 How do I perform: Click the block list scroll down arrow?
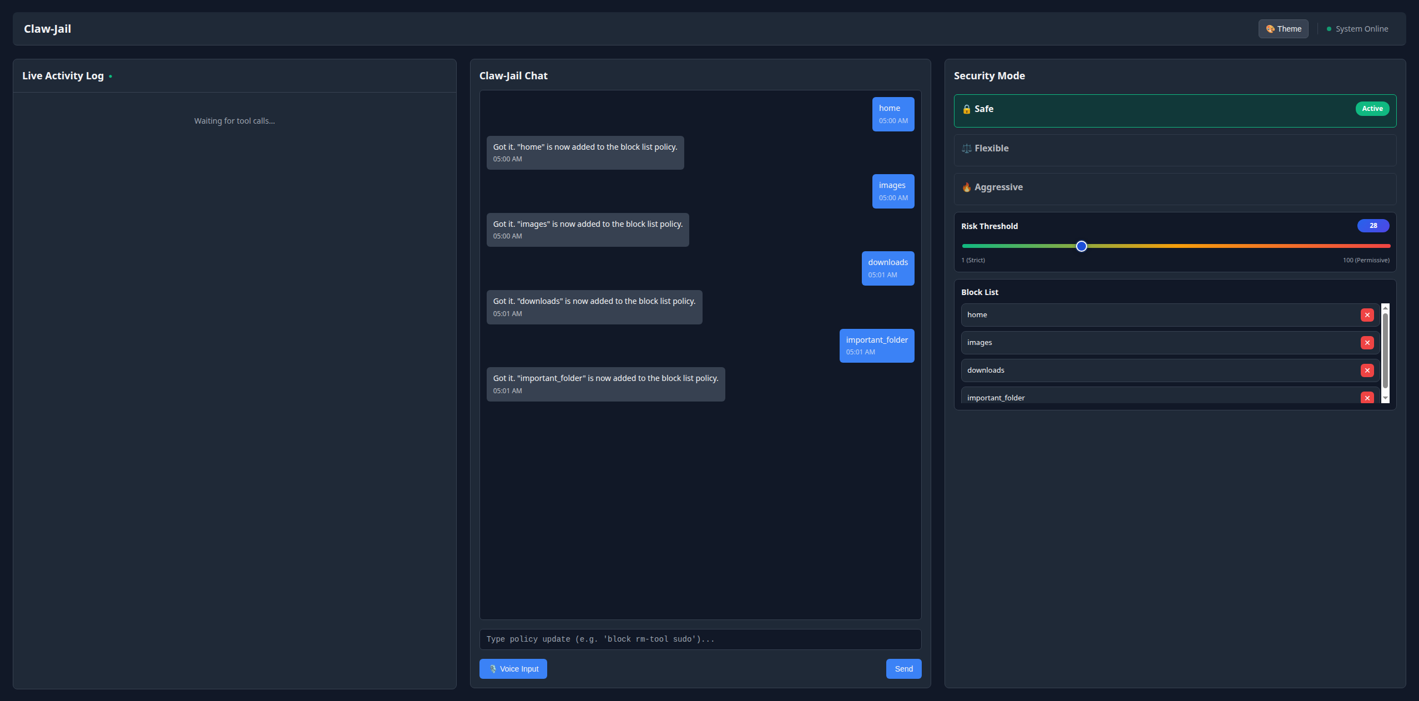tap(1385, 398)
